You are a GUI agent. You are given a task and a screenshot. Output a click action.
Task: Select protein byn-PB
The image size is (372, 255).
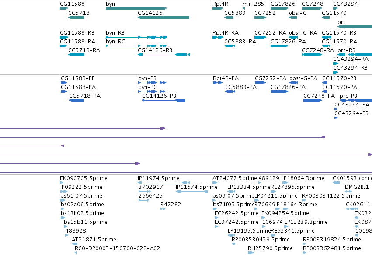tap(147, 78)
